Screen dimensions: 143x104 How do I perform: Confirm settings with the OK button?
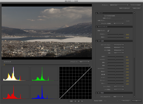136,101
